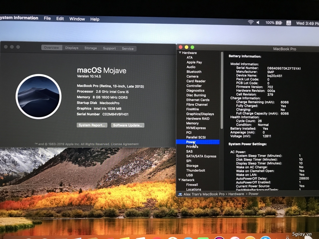Viewport: 319px width, 239px height.
Task: Select the highlighted Power row
Action: tap(198, 142)
